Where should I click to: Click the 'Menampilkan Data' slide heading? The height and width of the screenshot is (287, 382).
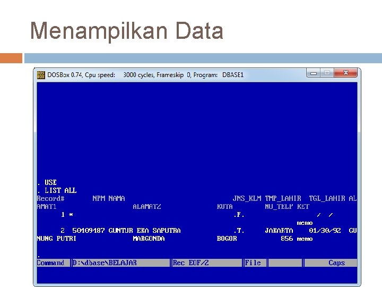point(126,31)
